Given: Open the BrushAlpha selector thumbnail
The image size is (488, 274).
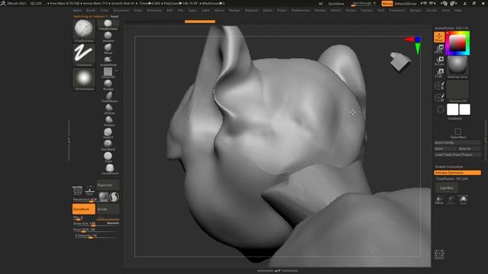Looking at the screenshot, I should coord(84,79).
